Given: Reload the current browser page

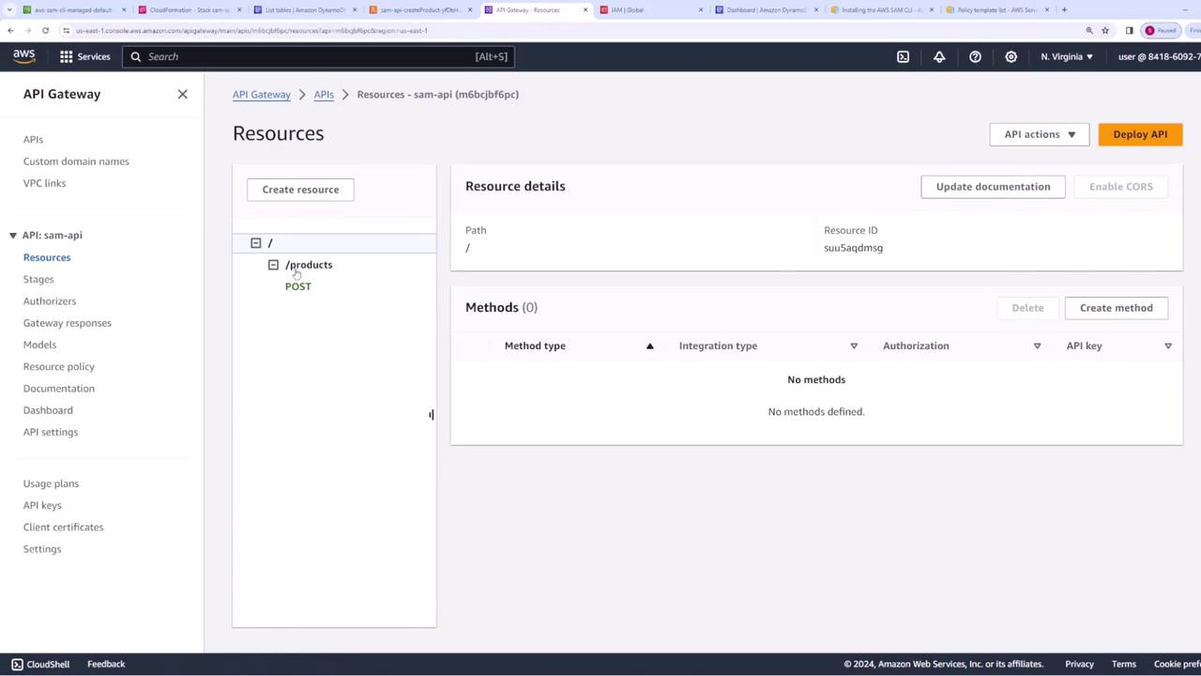Looking at the screenshot, I should pos(45,30).
